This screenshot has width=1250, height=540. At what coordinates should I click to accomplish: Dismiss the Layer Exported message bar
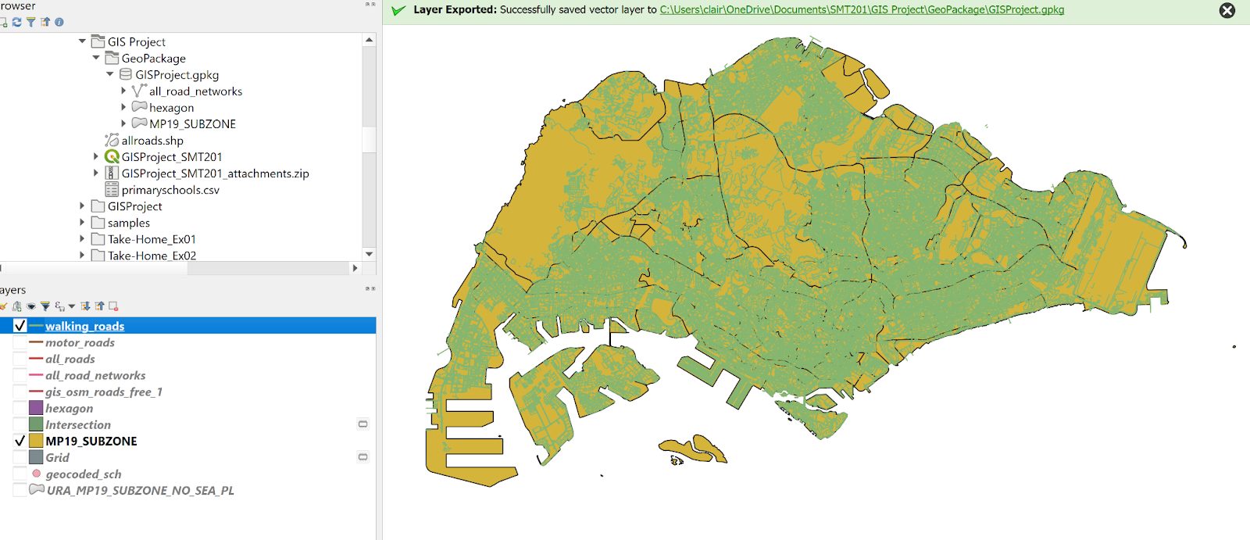(1227, 10)
